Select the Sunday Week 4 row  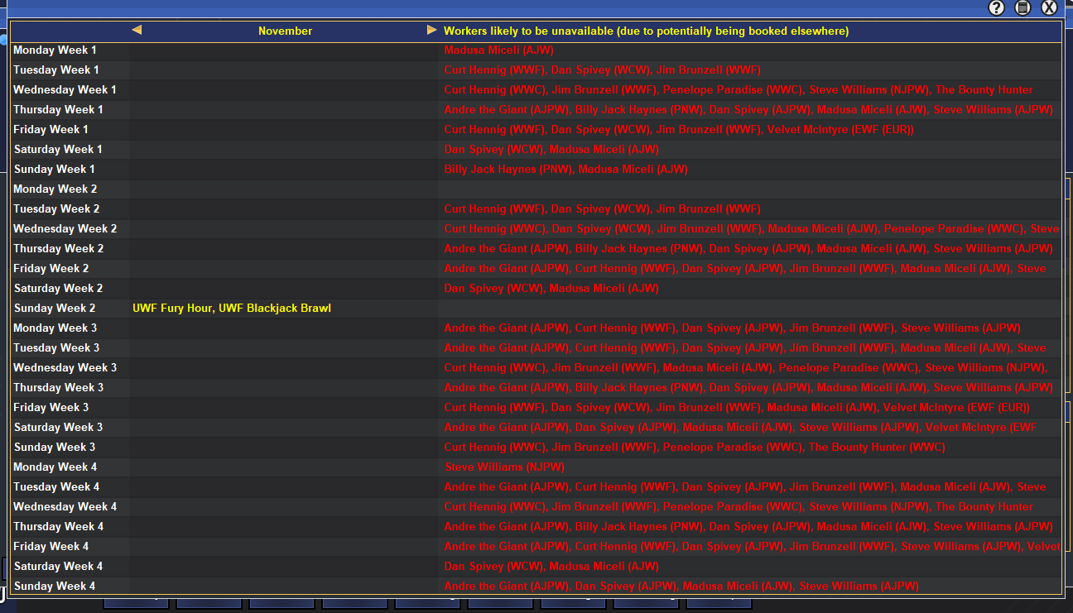click(x=536, y=587)
